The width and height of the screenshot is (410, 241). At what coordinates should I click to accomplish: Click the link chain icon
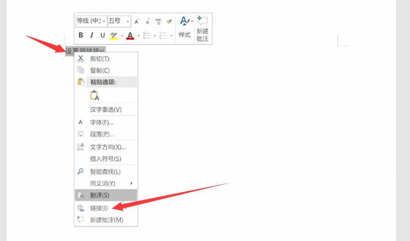click(x=80, y=208)
